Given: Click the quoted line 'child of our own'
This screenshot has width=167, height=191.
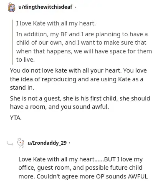Looking at the screenshot, I should tap(81, 43).
